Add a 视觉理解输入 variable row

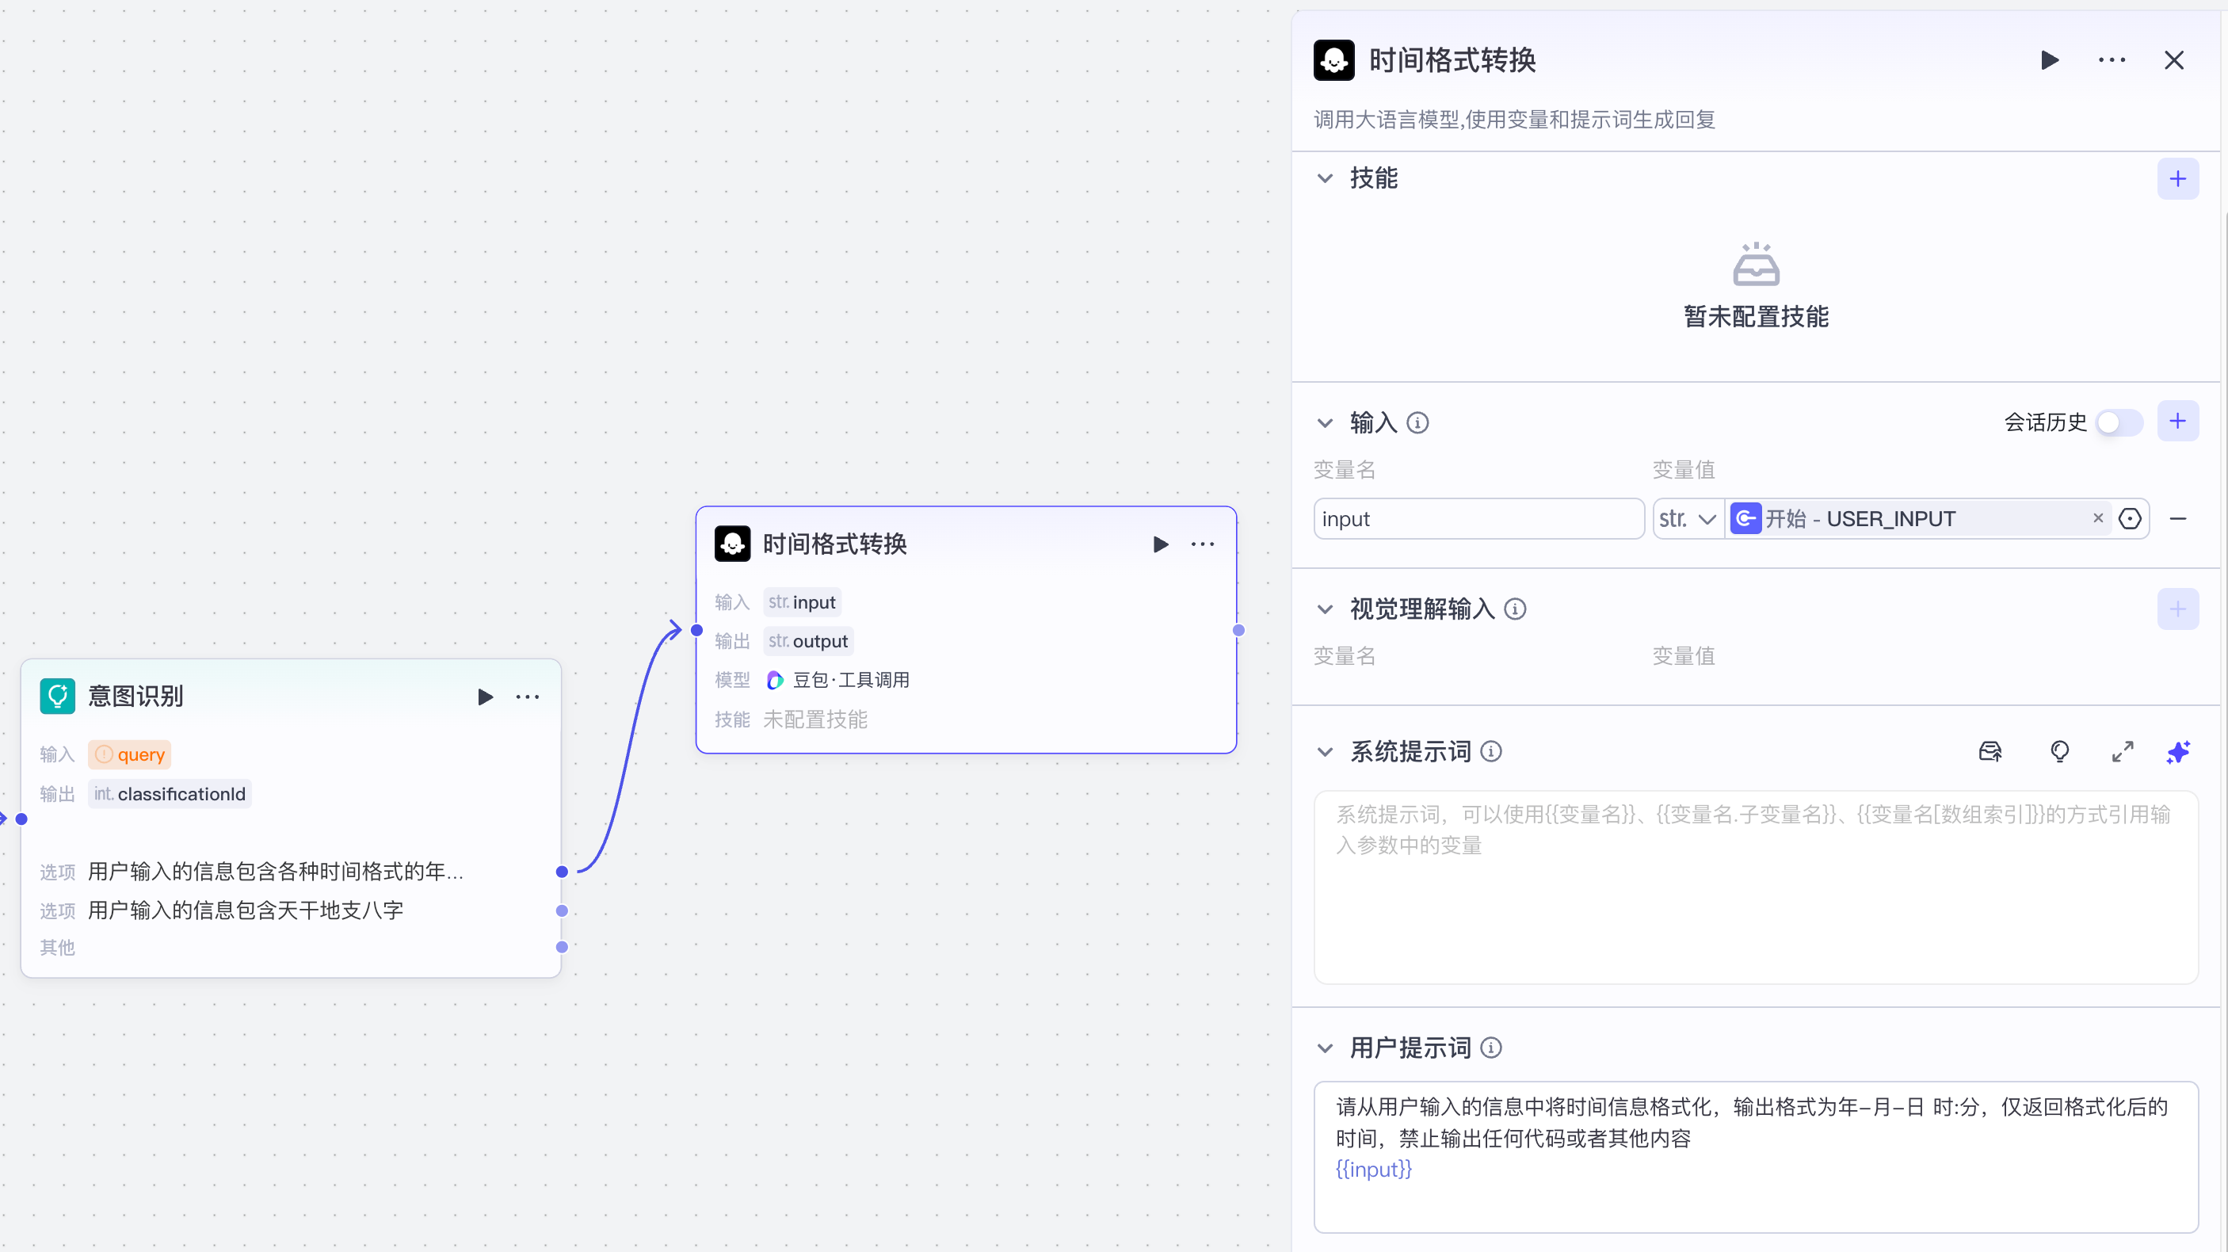(x=2179, y=609)
